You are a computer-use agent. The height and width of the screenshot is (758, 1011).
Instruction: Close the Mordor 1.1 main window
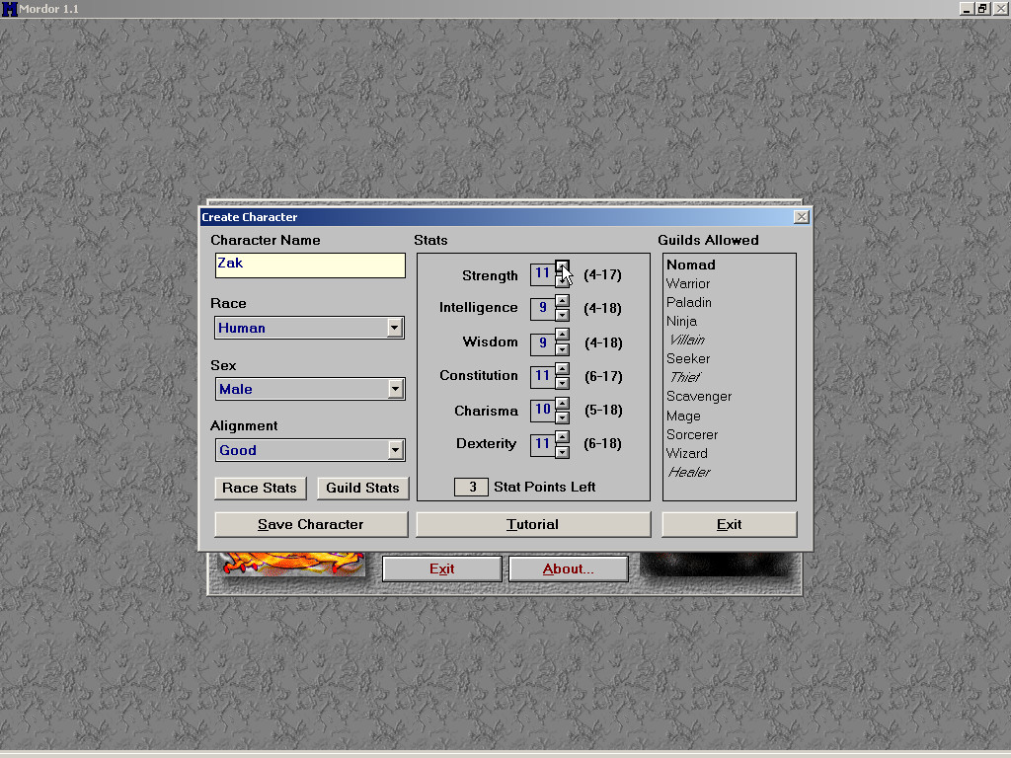[1000, 8]
